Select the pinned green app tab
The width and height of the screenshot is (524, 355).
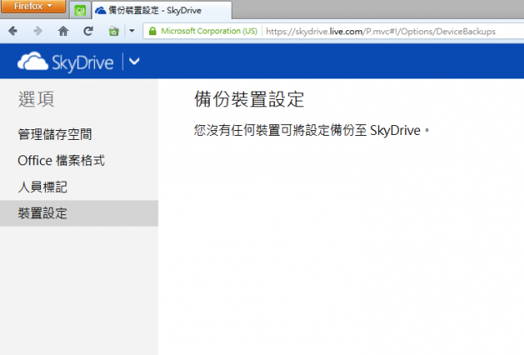[x=80, y=11]
